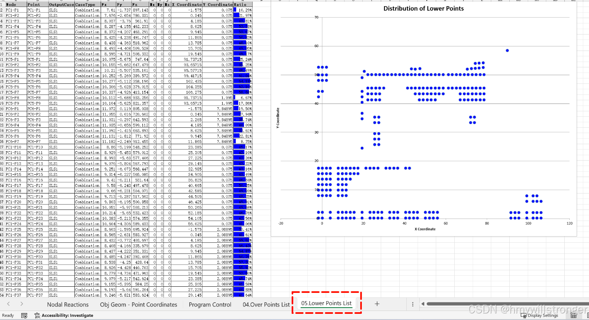The image size is (589, 320).
Task: Switch to the Program Control sheet
Action: [210, 304]
